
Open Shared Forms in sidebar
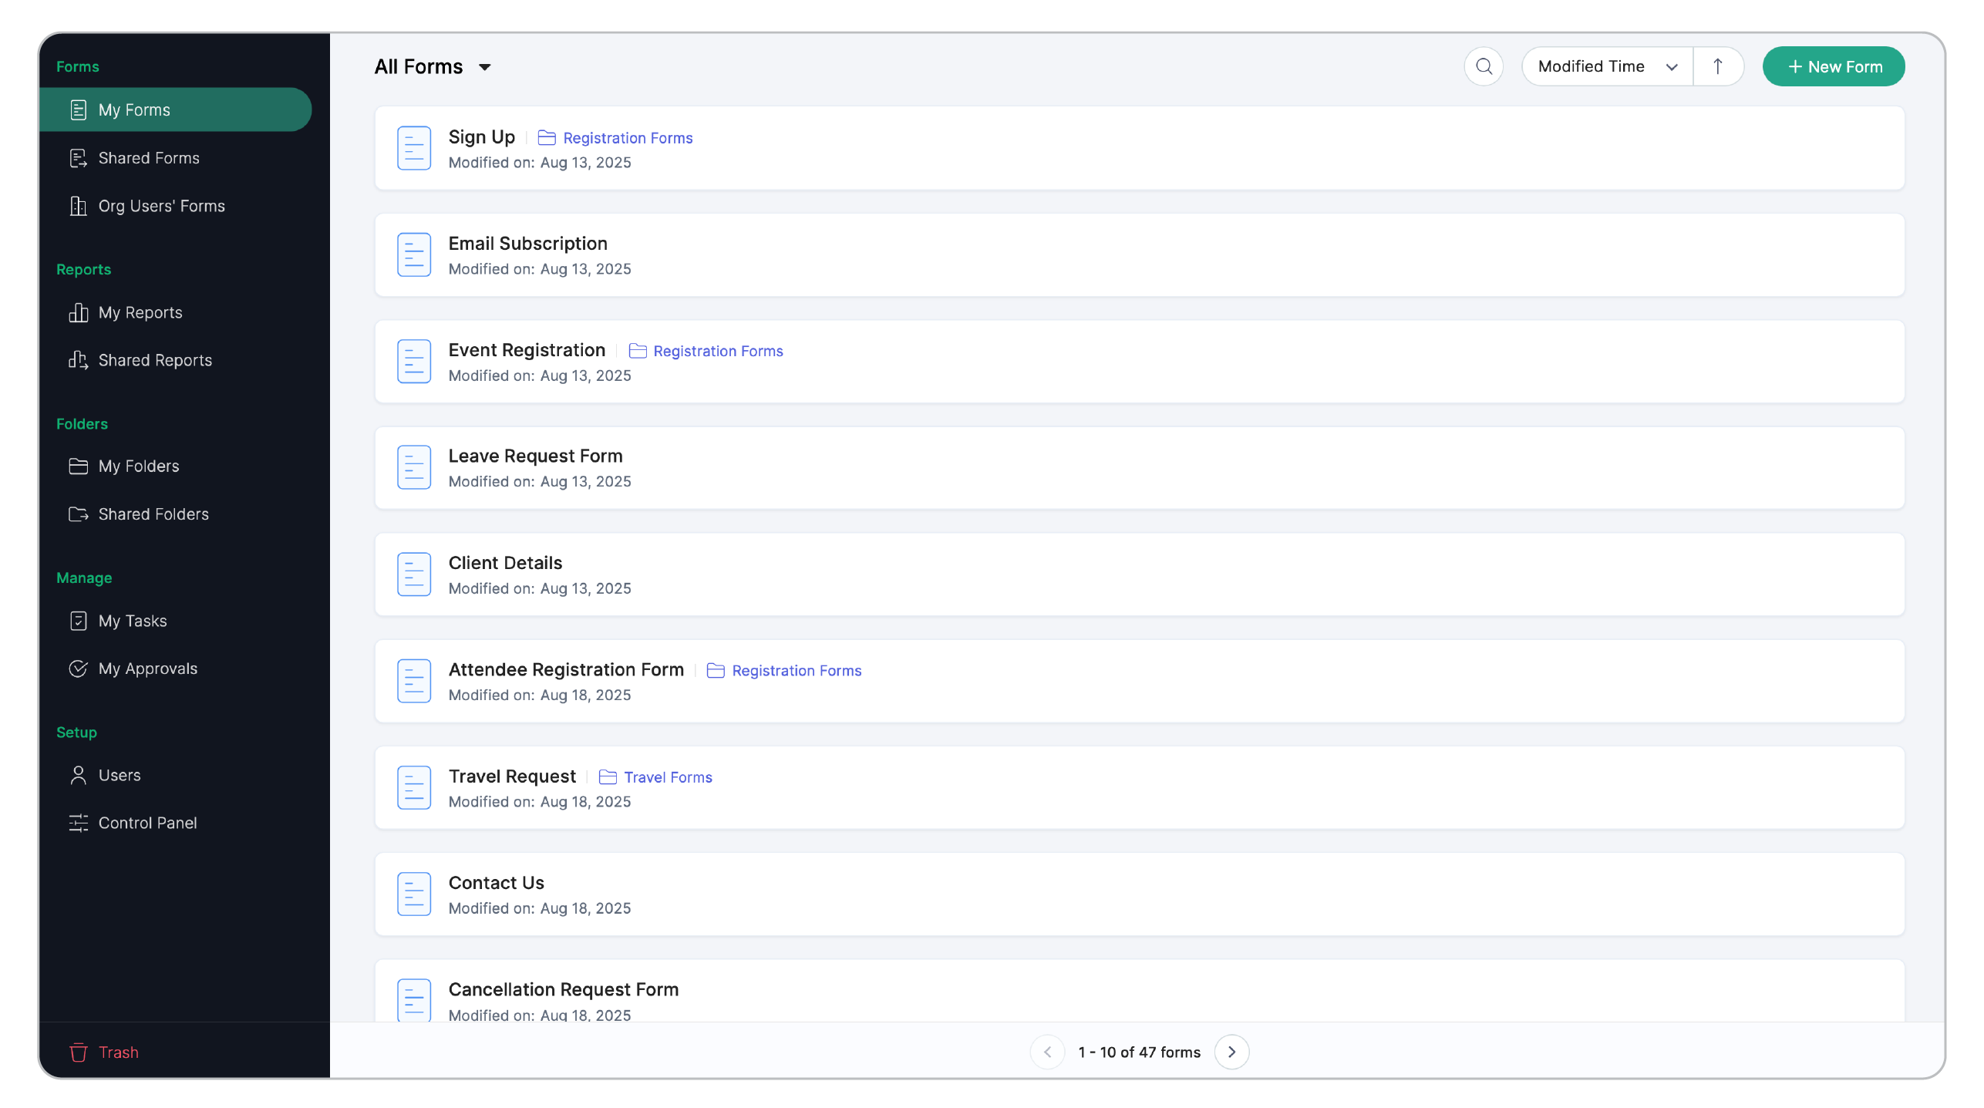pyautogui.click(x=148, y=158)
